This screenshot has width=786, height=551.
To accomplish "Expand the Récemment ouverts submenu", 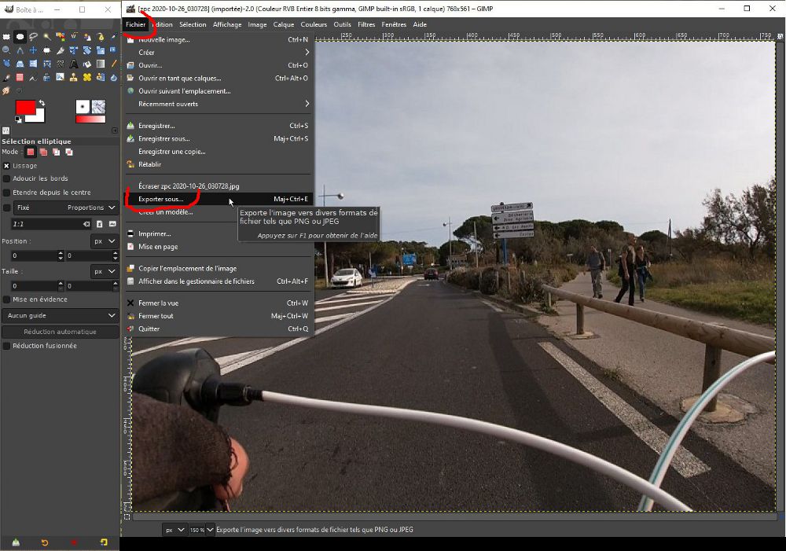I will (219, 104).
